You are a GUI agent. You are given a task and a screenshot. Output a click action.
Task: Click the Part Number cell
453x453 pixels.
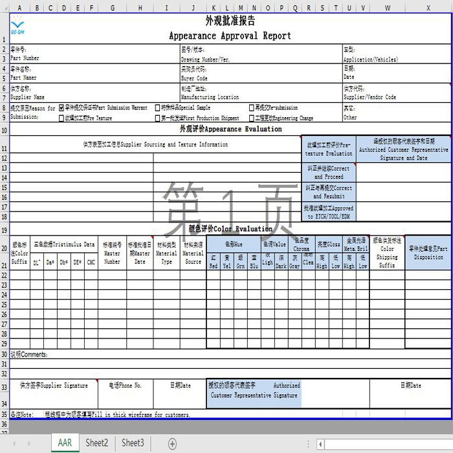click(x=94, y=54)
